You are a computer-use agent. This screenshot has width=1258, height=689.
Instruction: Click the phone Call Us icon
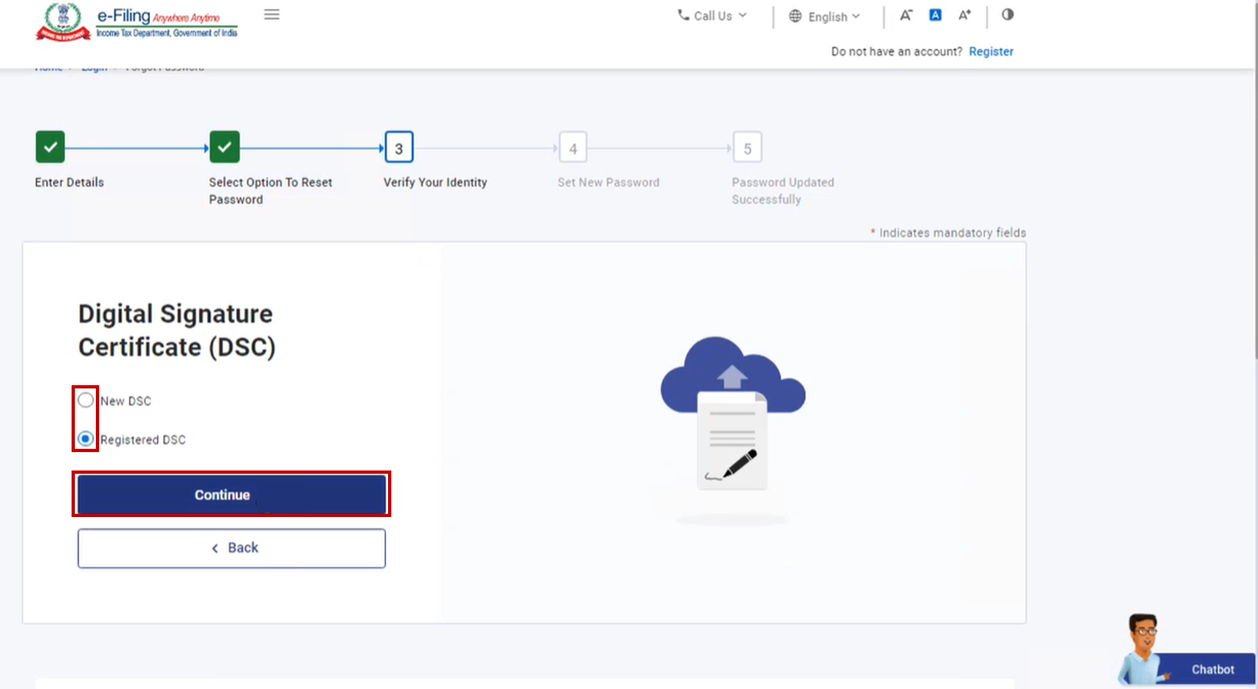pos(683,15)
